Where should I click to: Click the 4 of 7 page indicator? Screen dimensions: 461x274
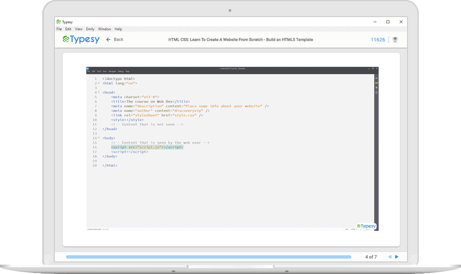click(x=371, y=257)
